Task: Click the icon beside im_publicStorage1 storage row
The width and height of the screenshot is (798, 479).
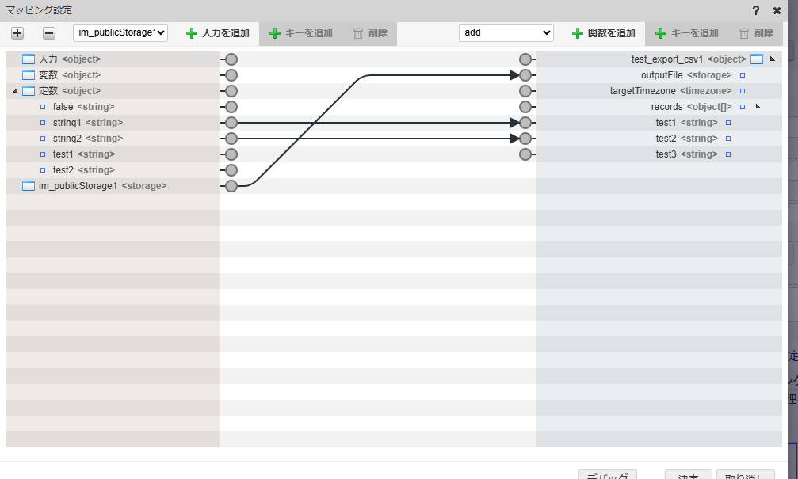Action: (x=29, y=186)
